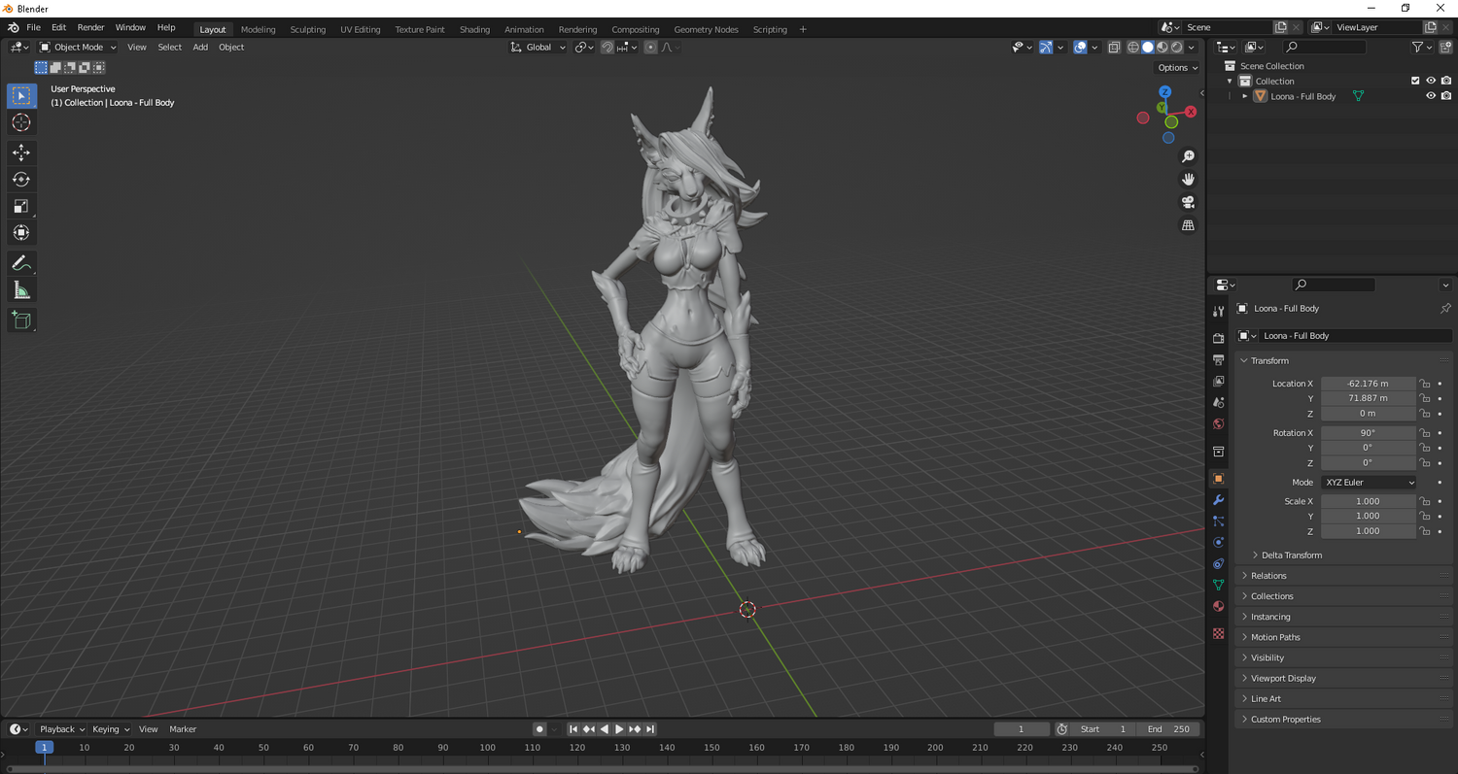This screenshot has width=1458, height=774.
Task: Jump to the timeline end frame
Action: [x=650, y=729]
